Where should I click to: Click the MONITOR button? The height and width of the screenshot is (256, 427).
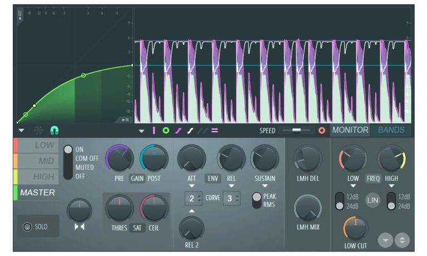350,130
